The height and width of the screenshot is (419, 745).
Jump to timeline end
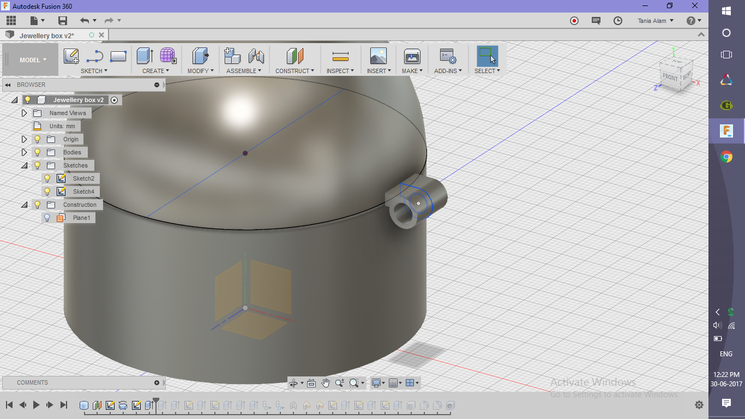pos(64,405)
